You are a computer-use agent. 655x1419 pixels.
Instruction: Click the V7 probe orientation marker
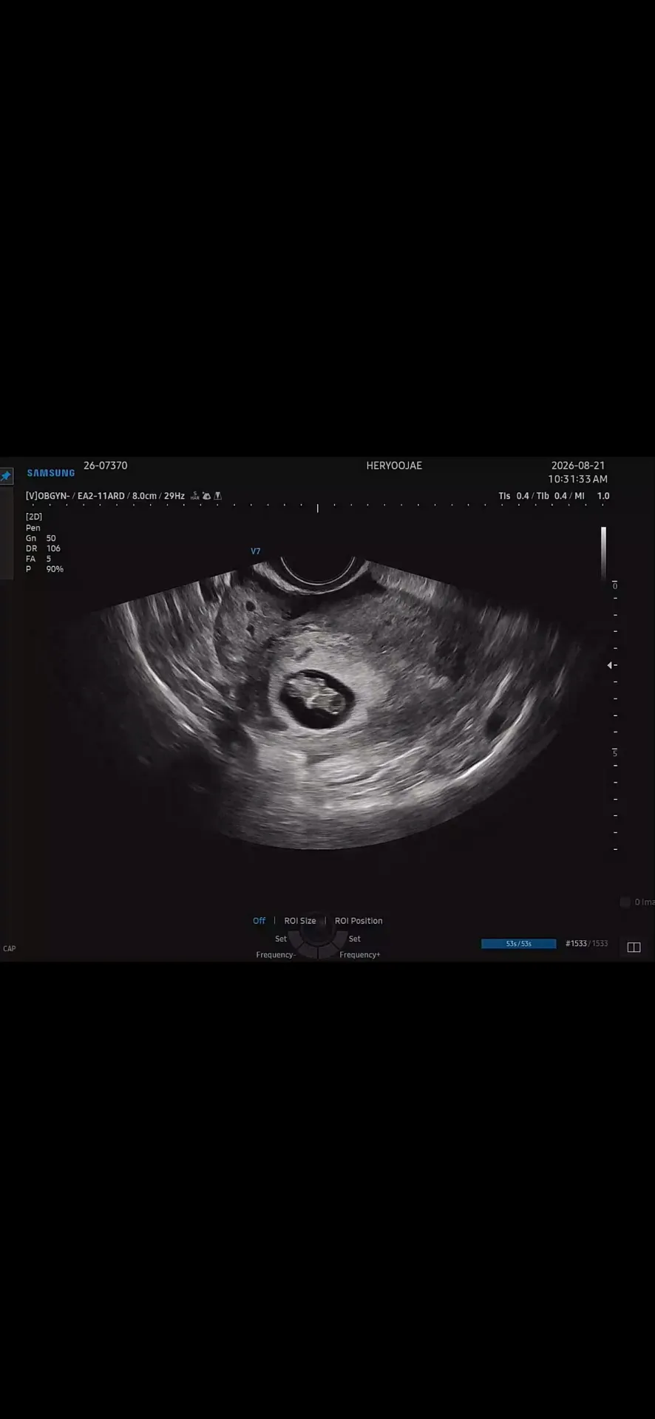click(256, 551)
